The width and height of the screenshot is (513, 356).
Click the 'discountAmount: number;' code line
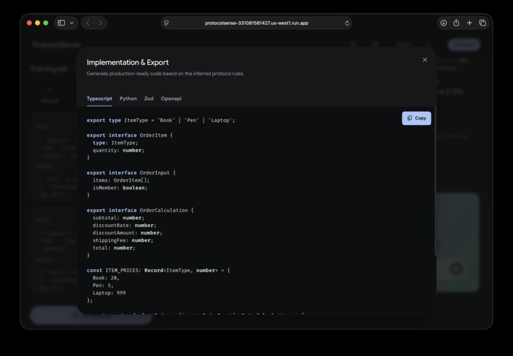[x=127, y=233]
